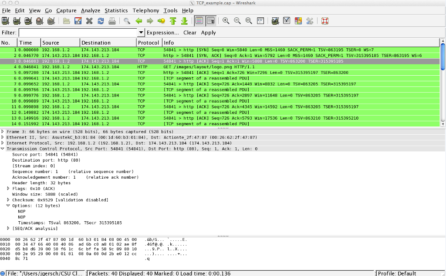Viewport: 446px width, 276px height.
Task: Collapse the Options: (12 bytes) section
Action: click(8, 206)
